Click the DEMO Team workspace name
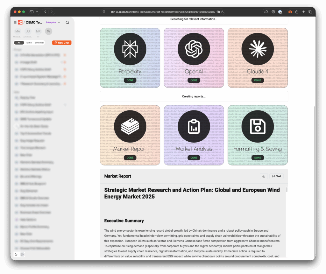The height and width of the screenshot is (274, 326). point(34,23)
